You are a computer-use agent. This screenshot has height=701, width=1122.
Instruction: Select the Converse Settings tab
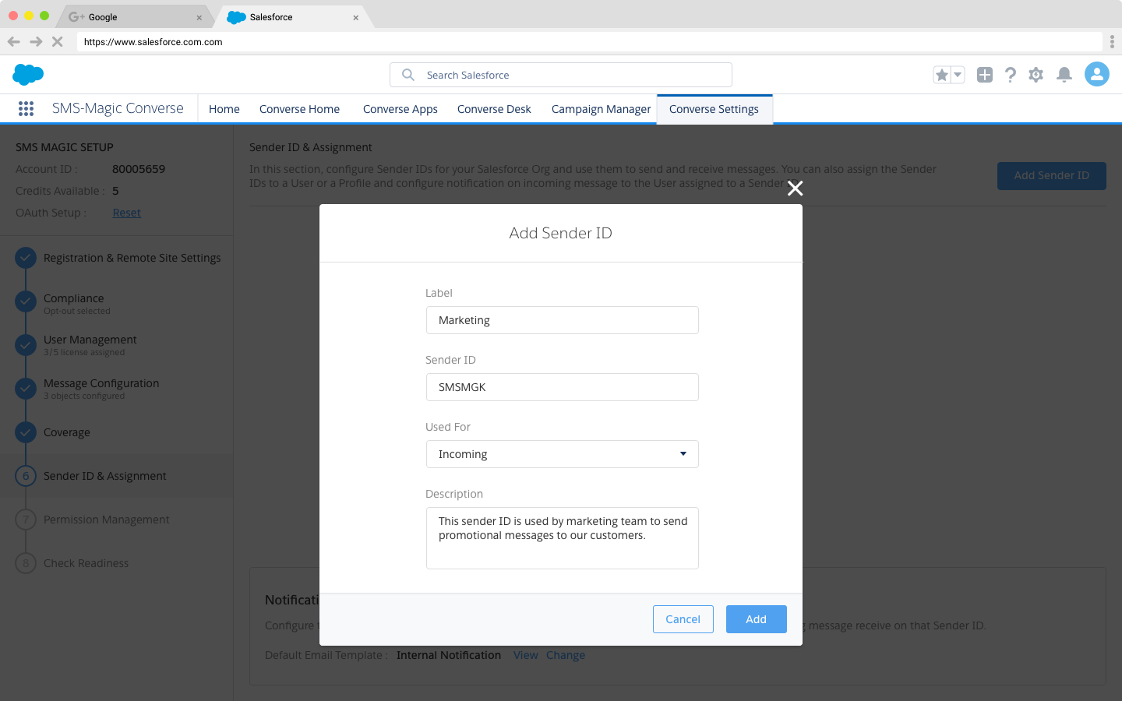coord(714,109)
